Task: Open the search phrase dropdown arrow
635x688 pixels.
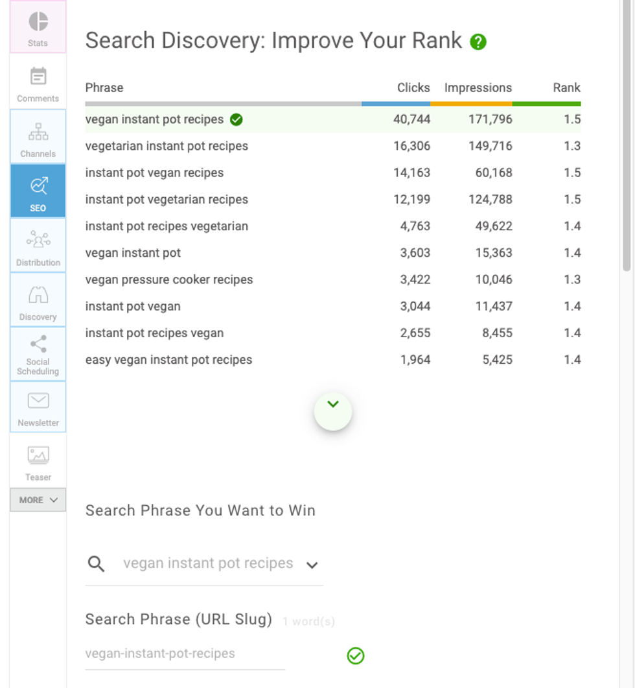Action: [x=312, y=565]
